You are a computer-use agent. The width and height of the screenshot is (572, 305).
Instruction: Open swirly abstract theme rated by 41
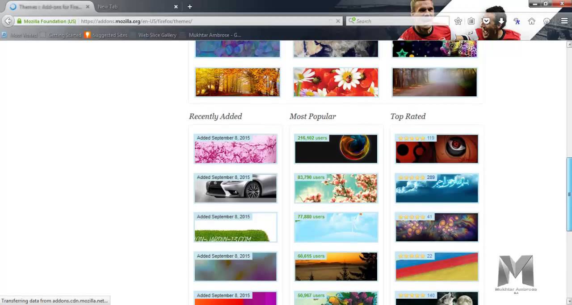[437, 227]
